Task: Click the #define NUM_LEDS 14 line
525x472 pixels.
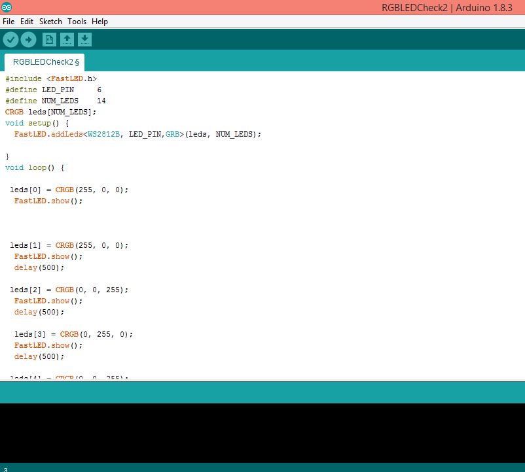Action: tap(56, 101)
